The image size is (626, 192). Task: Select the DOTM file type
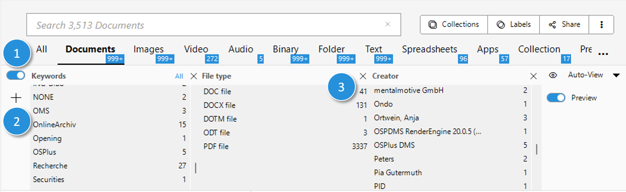point(285,119)
